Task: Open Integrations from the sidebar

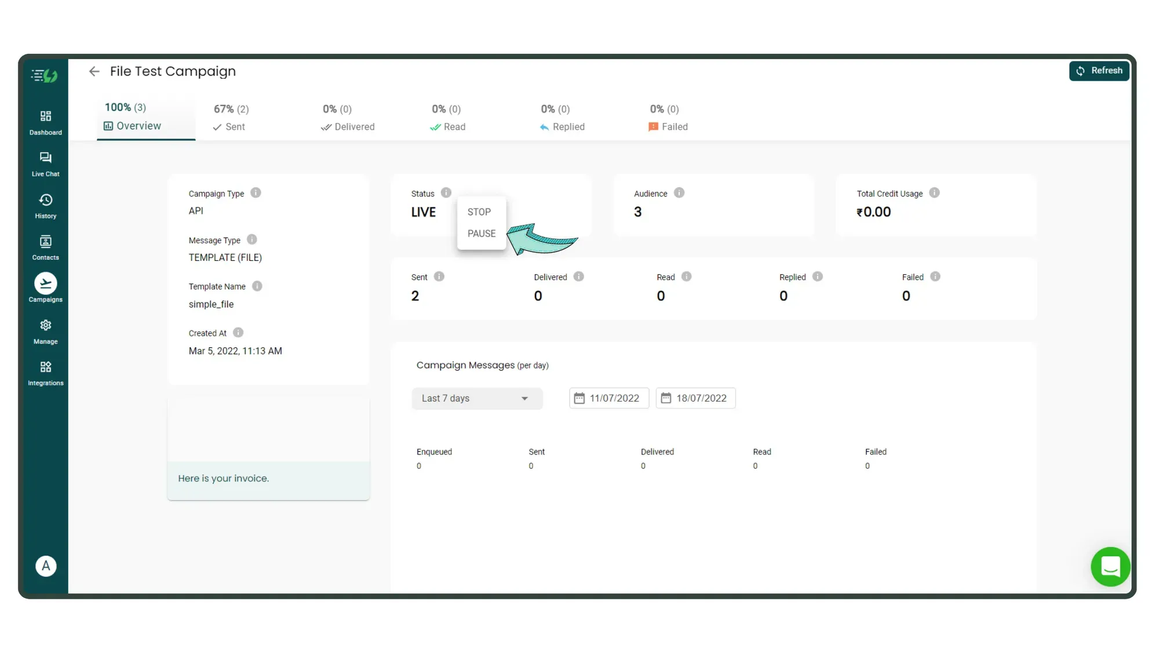Action: pos(45,373)
